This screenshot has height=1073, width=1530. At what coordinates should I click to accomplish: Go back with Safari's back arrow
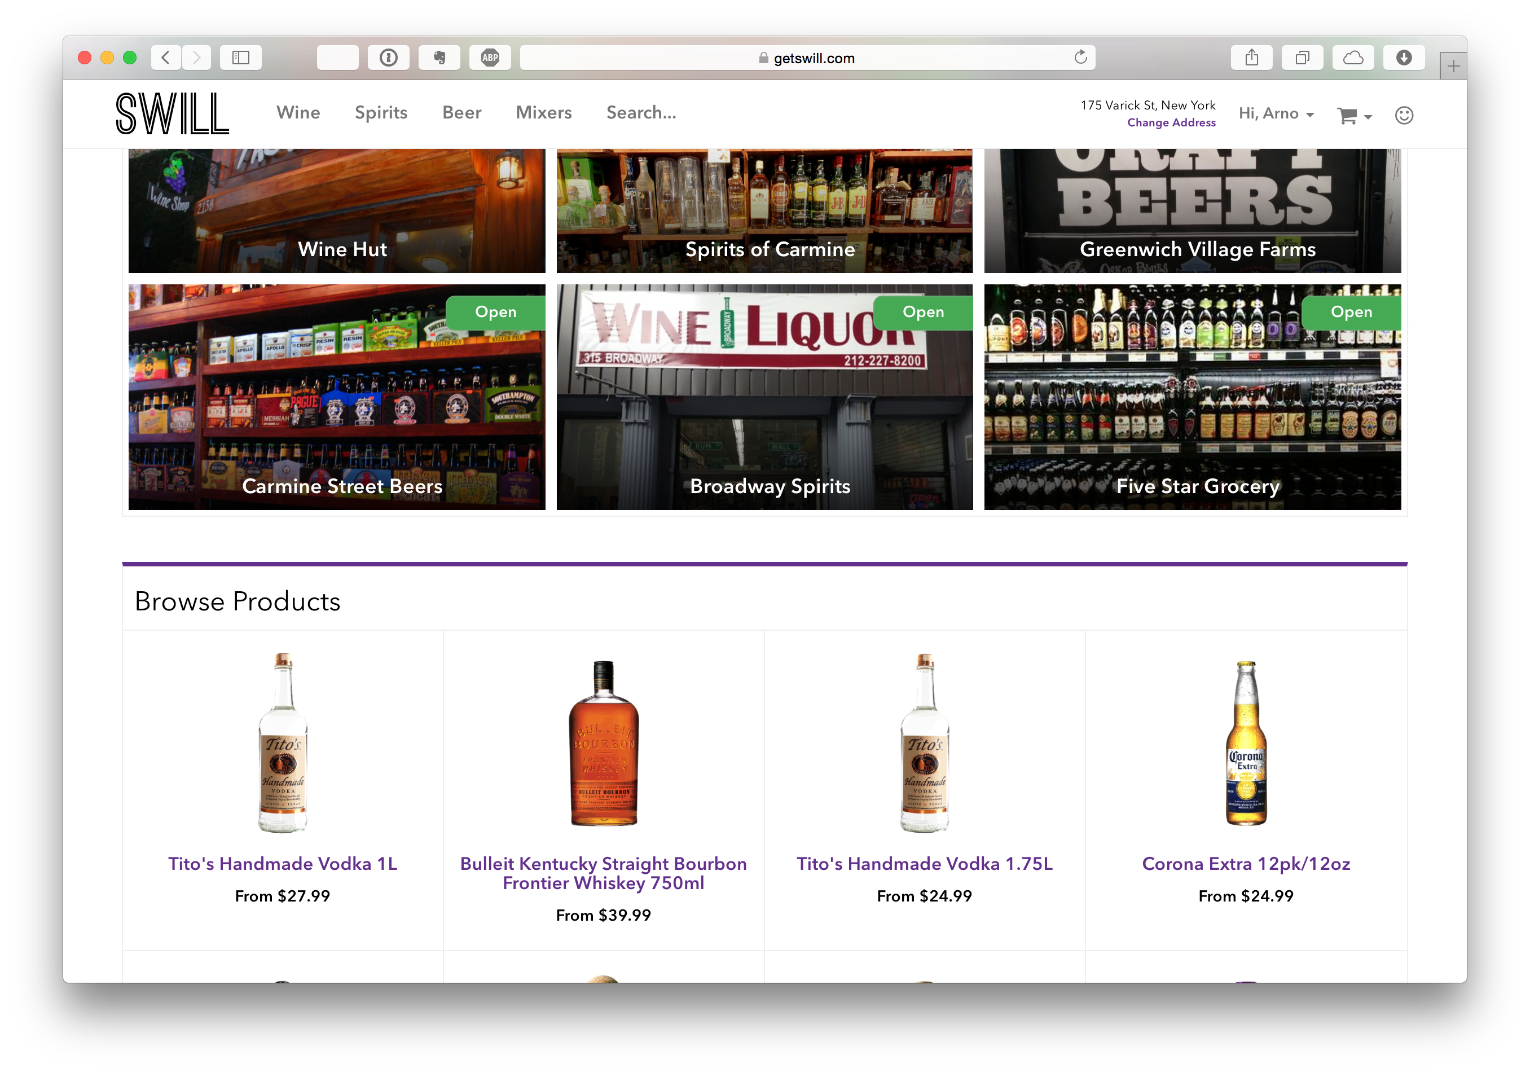click(166, 58)
